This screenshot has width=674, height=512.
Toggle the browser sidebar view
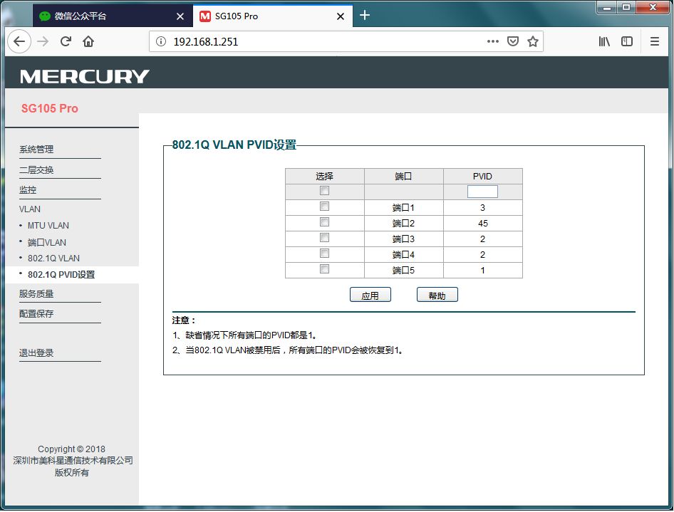point(627,42)
